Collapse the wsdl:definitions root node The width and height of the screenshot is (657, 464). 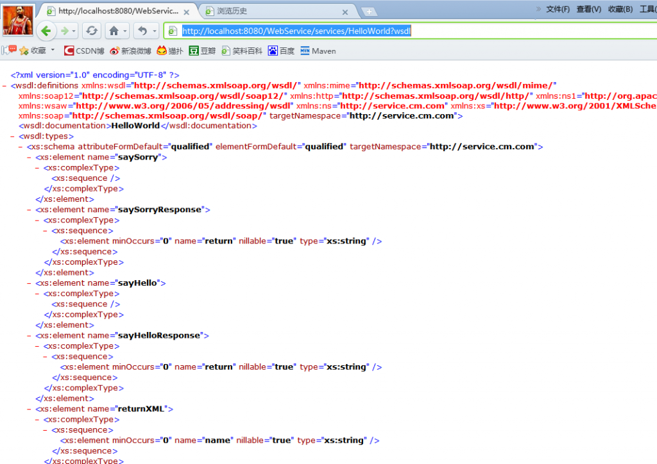pyautogui.click(x=5, y=85)
